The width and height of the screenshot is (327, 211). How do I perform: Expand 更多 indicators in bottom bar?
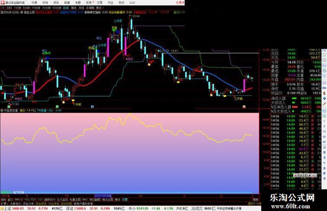118,200
